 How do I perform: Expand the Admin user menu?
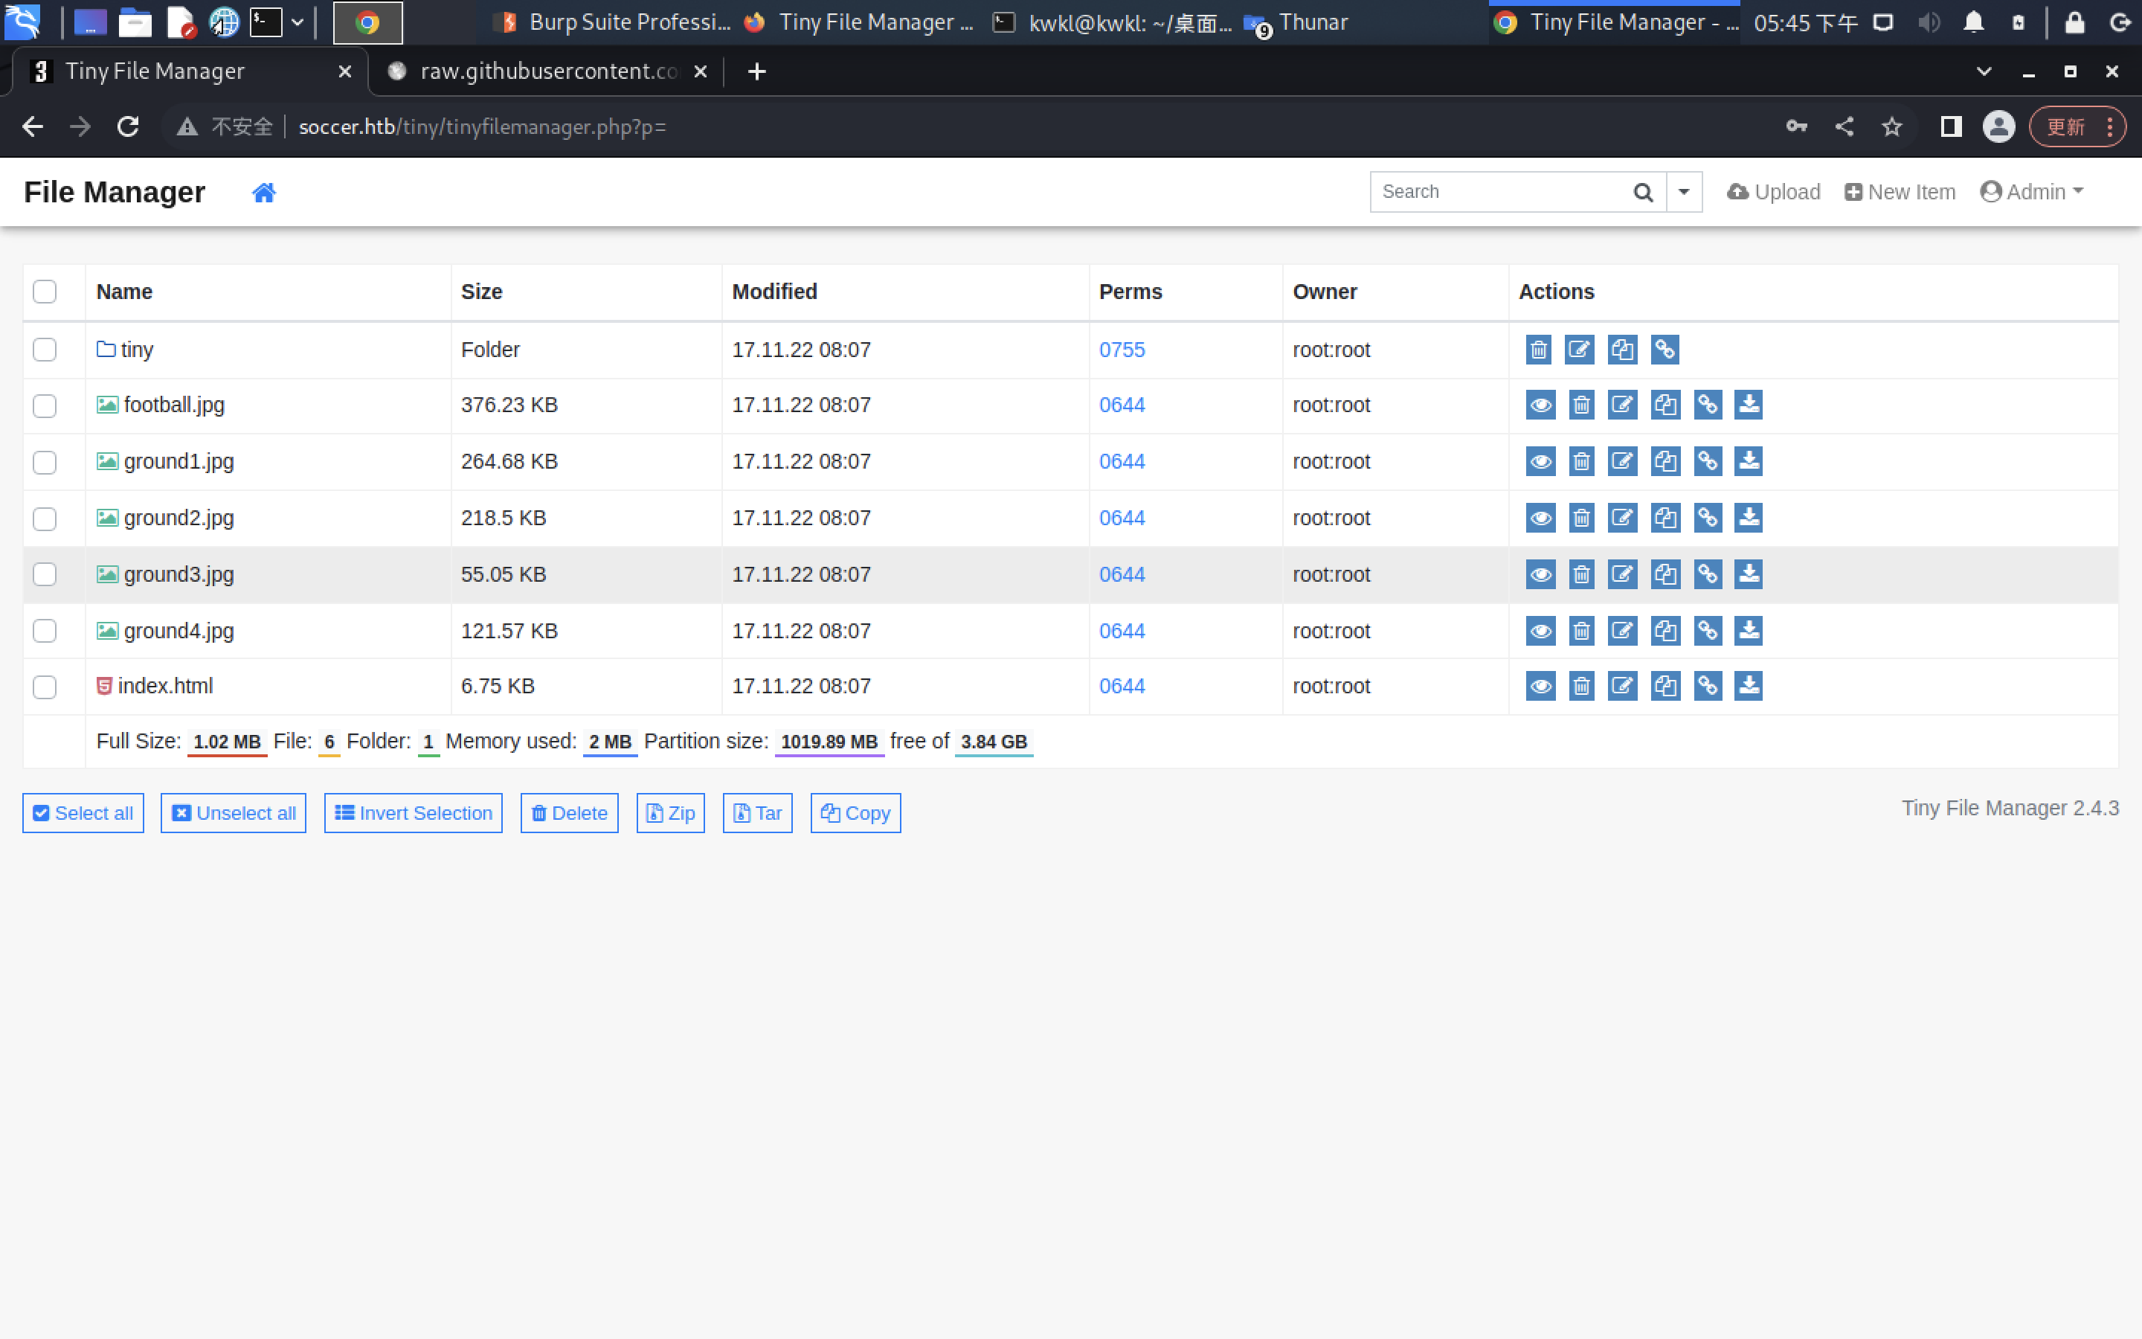[2031, 192]
